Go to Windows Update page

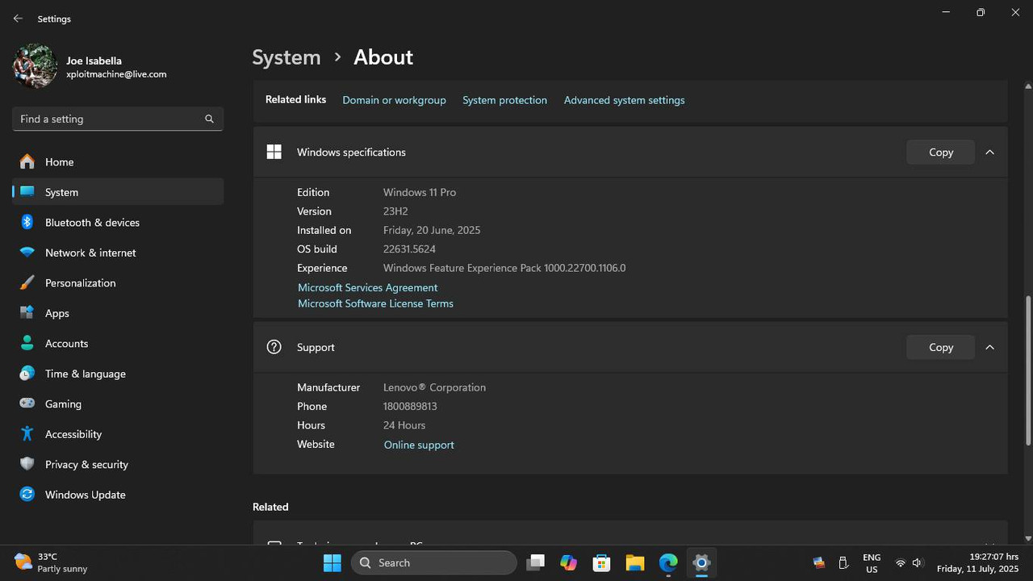point(85,495)
